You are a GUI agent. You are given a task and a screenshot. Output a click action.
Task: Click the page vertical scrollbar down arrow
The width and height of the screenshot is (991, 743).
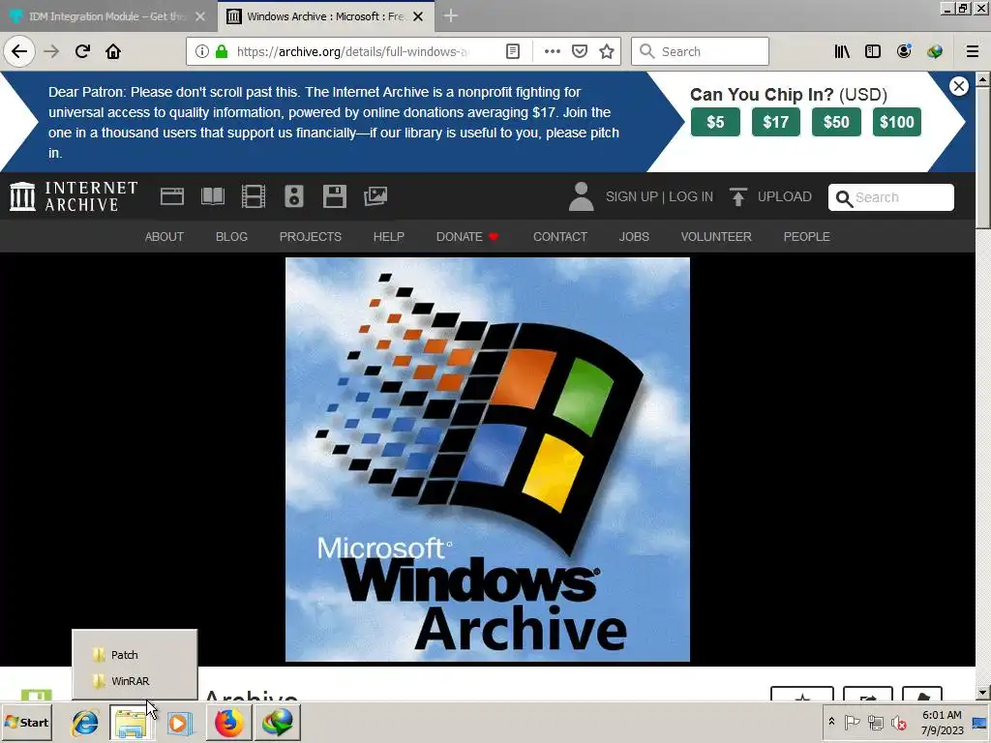click(983, 693)
